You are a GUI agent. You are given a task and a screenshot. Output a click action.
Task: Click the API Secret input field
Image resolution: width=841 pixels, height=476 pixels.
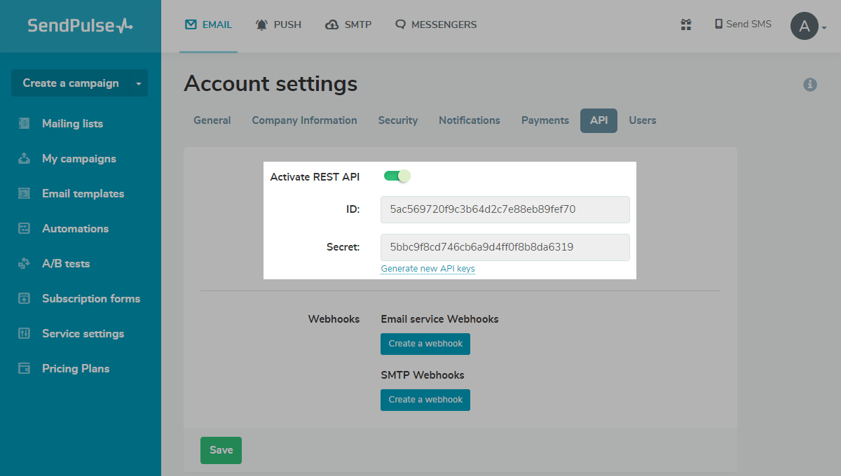505,247
